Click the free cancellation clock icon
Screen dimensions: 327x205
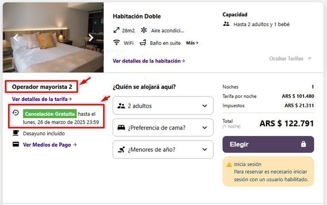tap(16, 113)
